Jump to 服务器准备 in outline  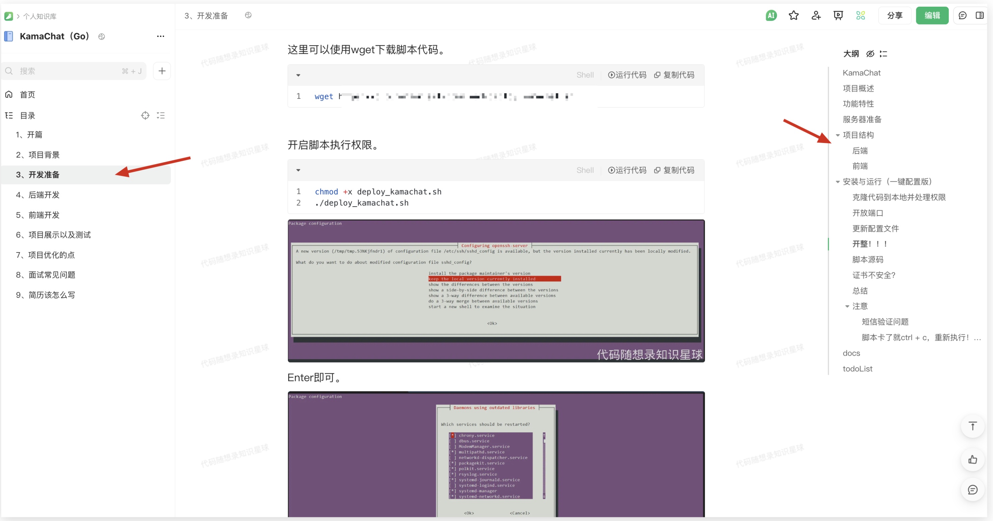(862, 120)
